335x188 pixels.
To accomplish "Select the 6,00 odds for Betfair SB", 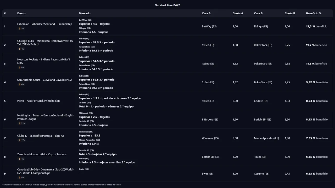I will coord(235,157).
